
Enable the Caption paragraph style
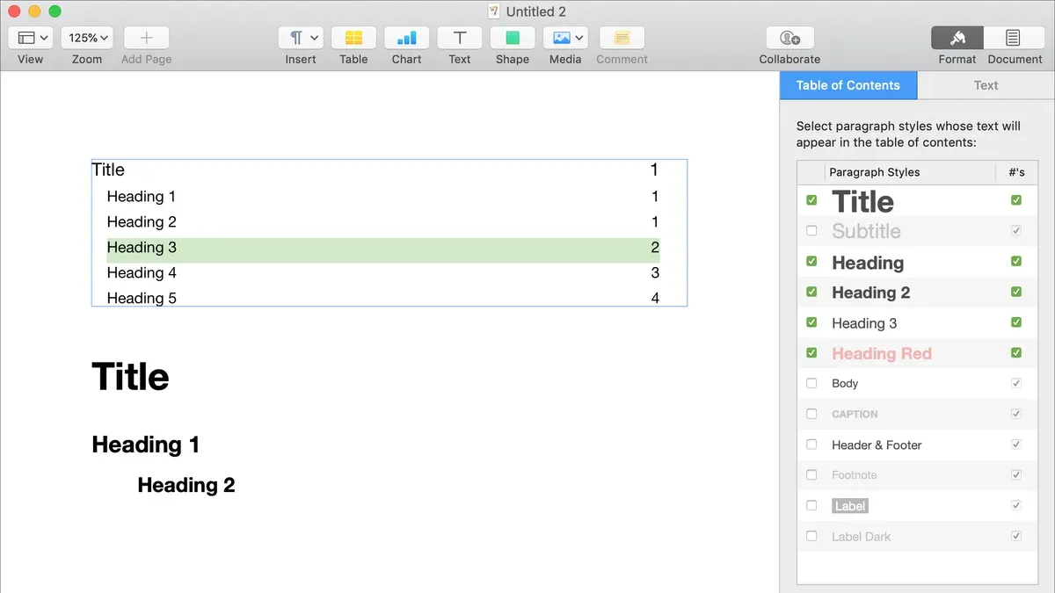[x=811, y=414]
